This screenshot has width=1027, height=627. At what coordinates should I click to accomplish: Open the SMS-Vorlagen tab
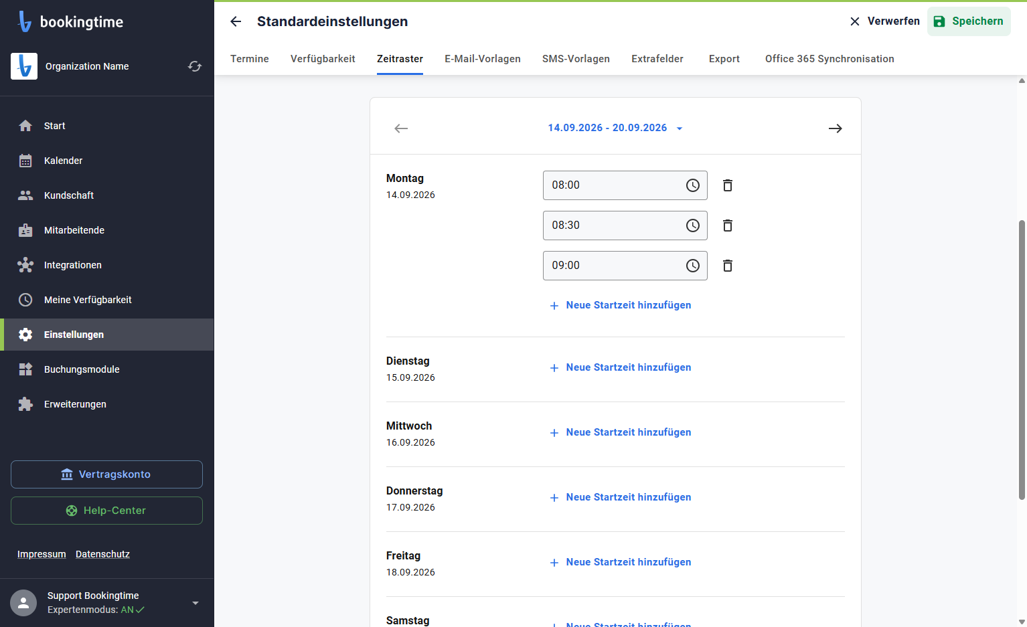(576, 59)
